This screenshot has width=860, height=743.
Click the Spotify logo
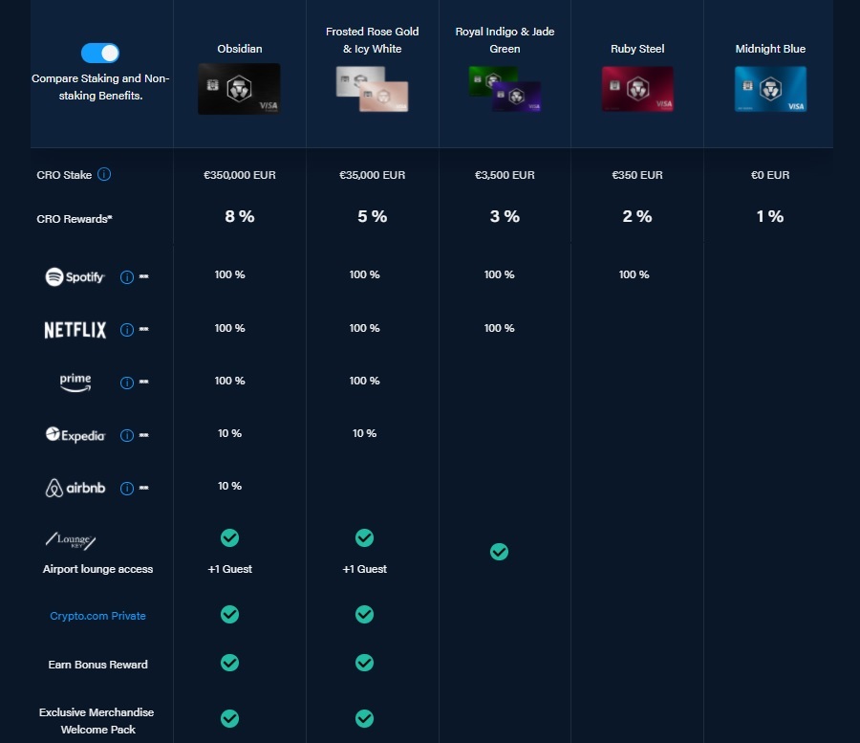click(x=75, y=276)
